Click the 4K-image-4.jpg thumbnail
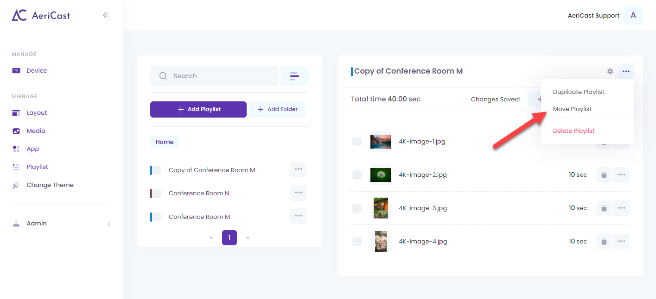 click(x=381, y=242)
